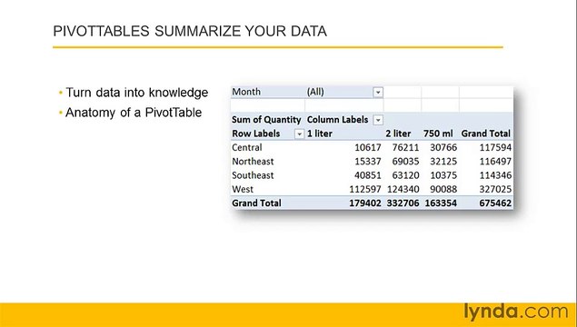
Task: Click the lynda.com logo
Action: point(516,312)
